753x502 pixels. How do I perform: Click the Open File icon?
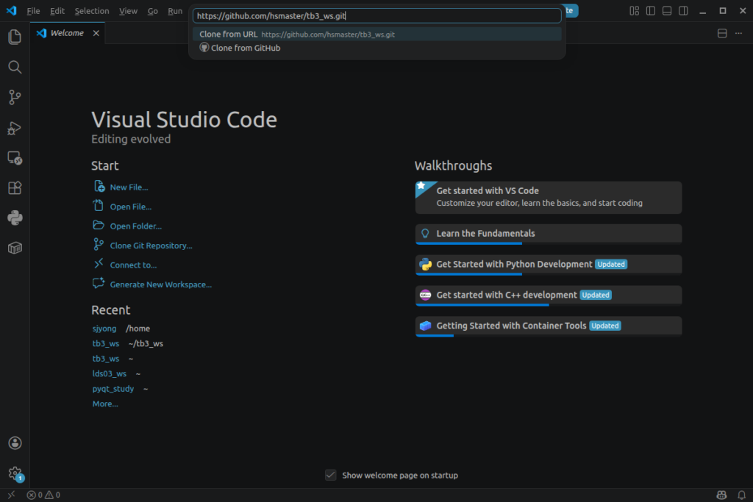click(x=99, y=205)
